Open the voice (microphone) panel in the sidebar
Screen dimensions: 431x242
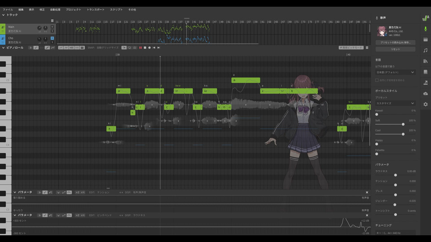pos(426,29)
